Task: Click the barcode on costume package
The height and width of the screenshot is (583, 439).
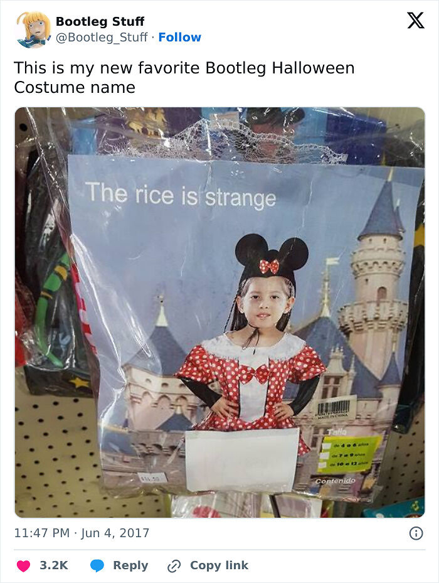Action: click(333, 409)
